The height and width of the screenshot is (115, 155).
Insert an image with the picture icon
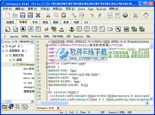tap(126, 29)
